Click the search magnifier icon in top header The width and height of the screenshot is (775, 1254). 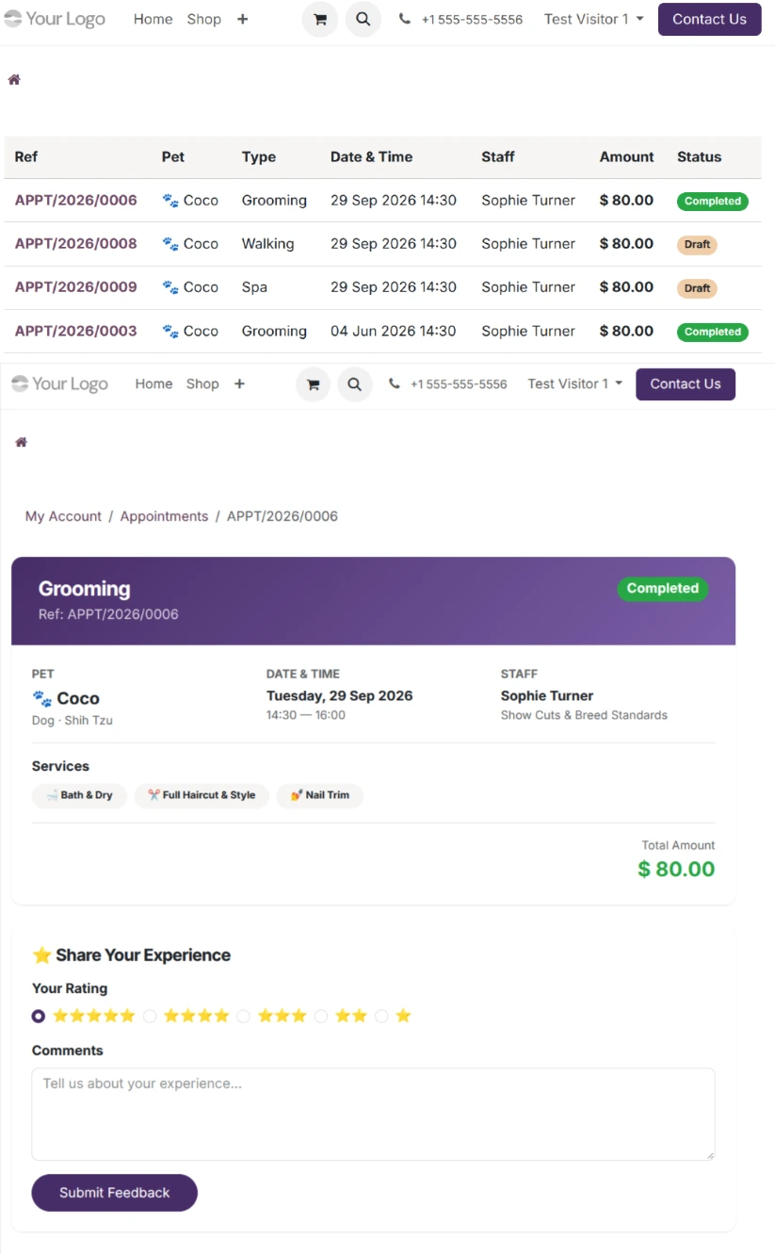(363, 19)
